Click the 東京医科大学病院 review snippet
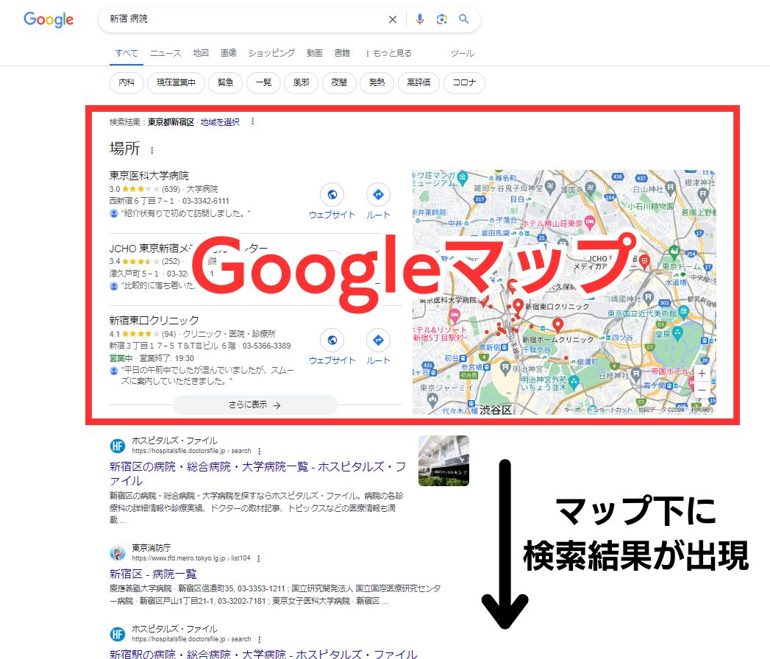 tap(187, 213)
